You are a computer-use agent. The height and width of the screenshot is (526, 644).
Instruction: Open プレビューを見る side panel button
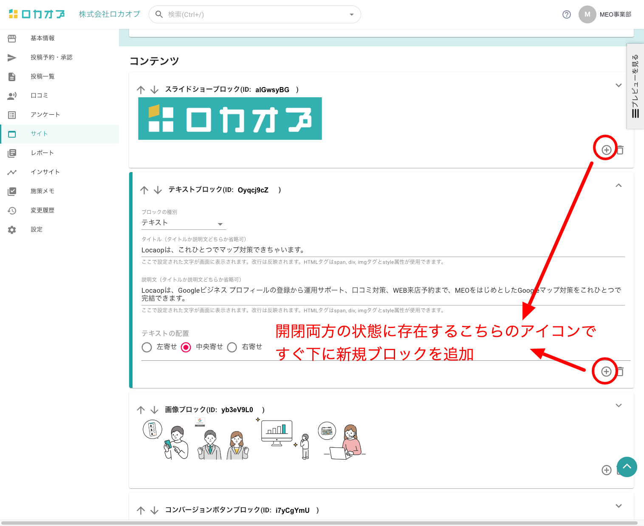635,86
